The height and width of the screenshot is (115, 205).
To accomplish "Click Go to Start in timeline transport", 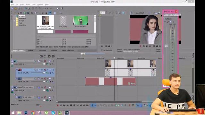I will click(78, 105).
